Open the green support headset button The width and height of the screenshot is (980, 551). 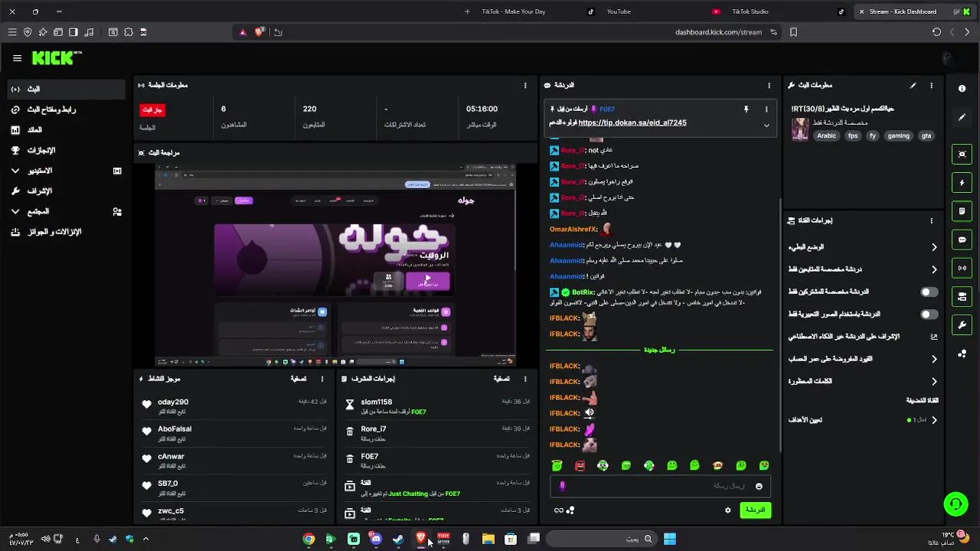click(x=955, y=504)
